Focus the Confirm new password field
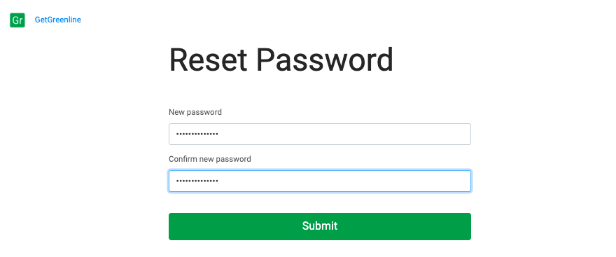This screenshot has height=257, width=616. [320, 181]
